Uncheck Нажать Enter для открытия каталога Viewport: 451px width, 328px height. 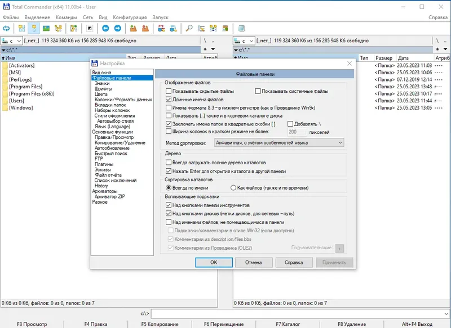click(x=169, y=172)
